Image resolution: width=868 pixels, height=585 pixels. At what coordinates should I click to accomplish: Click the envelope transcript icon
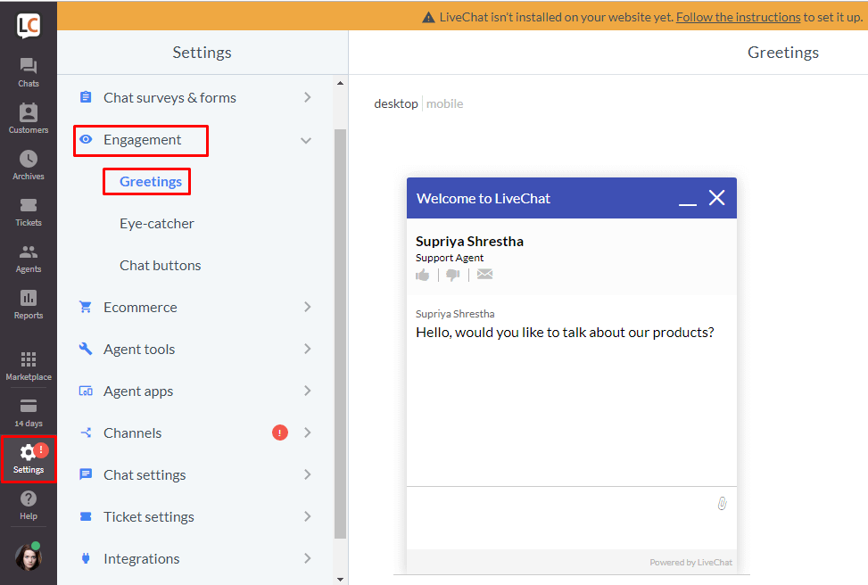point(485,274)
